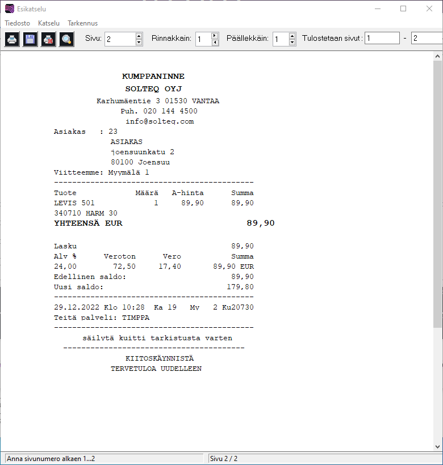Click the printer settings icon with red mark

click(x=48, y=39)
